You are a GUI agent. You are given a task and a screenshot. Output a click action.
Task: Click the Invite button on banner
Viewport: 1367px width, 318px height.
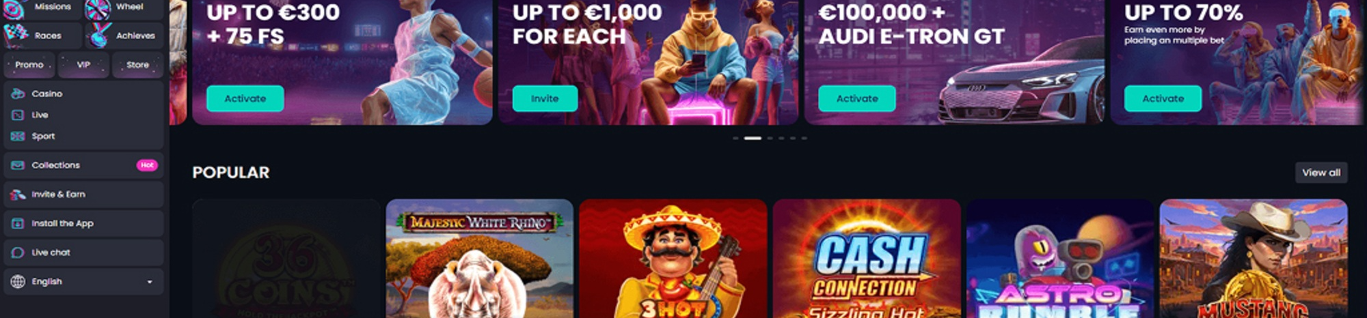(x=545, y=98)
